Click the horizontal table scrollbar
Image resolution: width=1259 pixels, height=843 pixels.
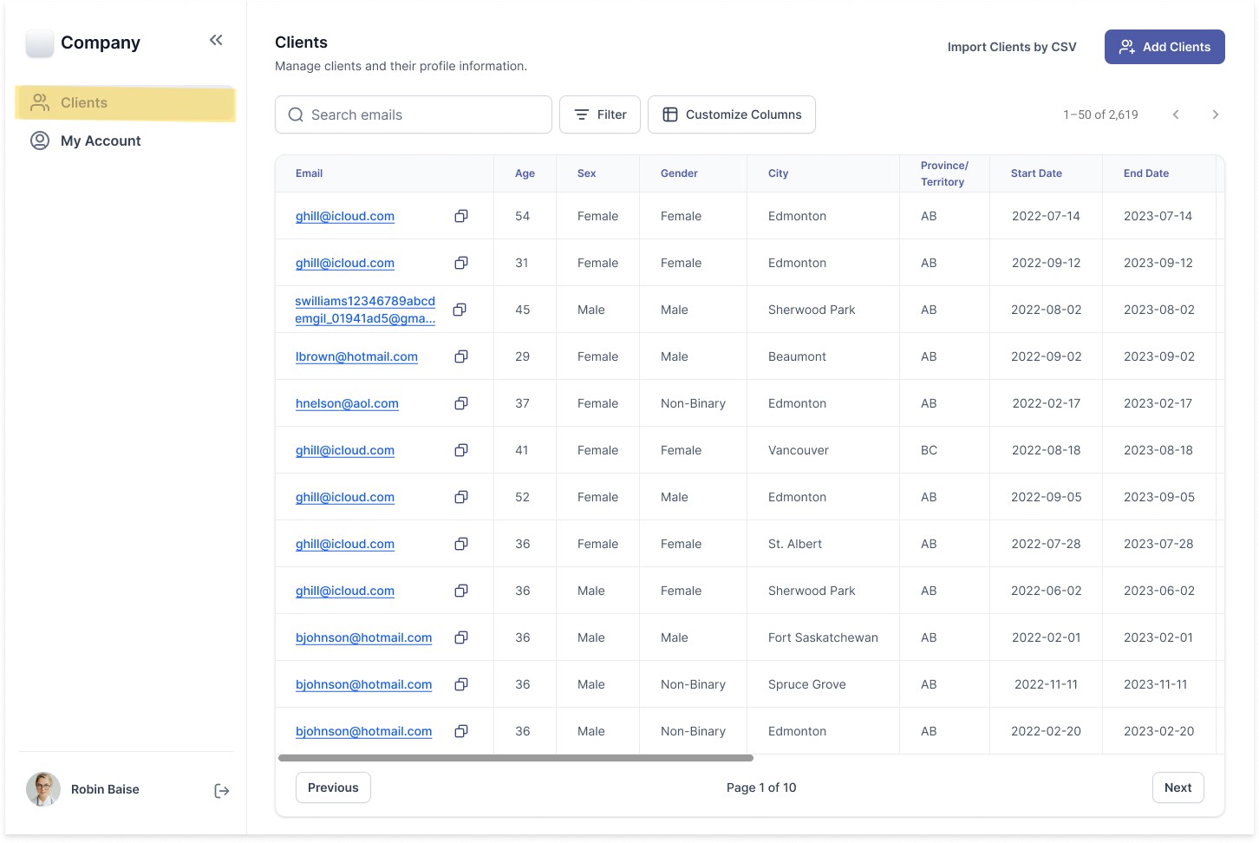515,758
